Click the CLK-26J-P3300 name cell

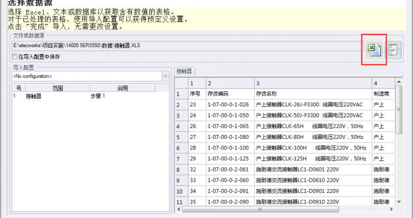tap(313, 105)
